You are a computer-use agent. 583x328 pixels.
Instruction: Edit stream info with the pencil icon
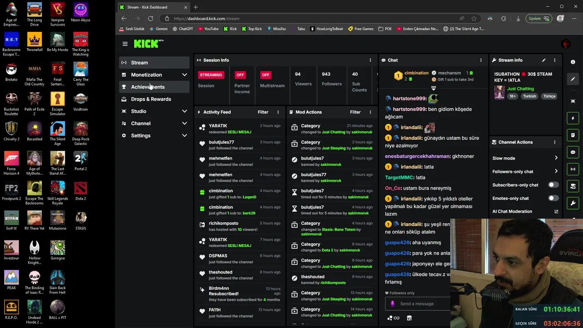tap(543, 60)
